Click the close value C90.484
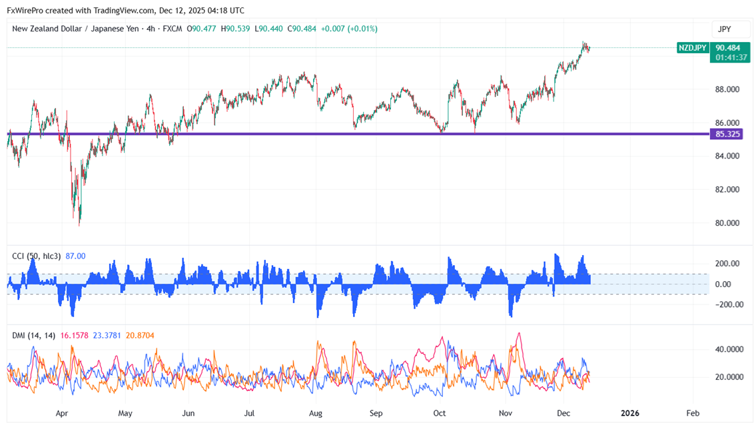754x425 pixels. tap(302, 29)
